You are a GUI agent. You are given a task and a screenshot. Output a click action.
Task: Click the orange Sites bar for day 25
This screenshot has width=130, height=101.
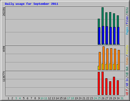(x=100, y=61)
